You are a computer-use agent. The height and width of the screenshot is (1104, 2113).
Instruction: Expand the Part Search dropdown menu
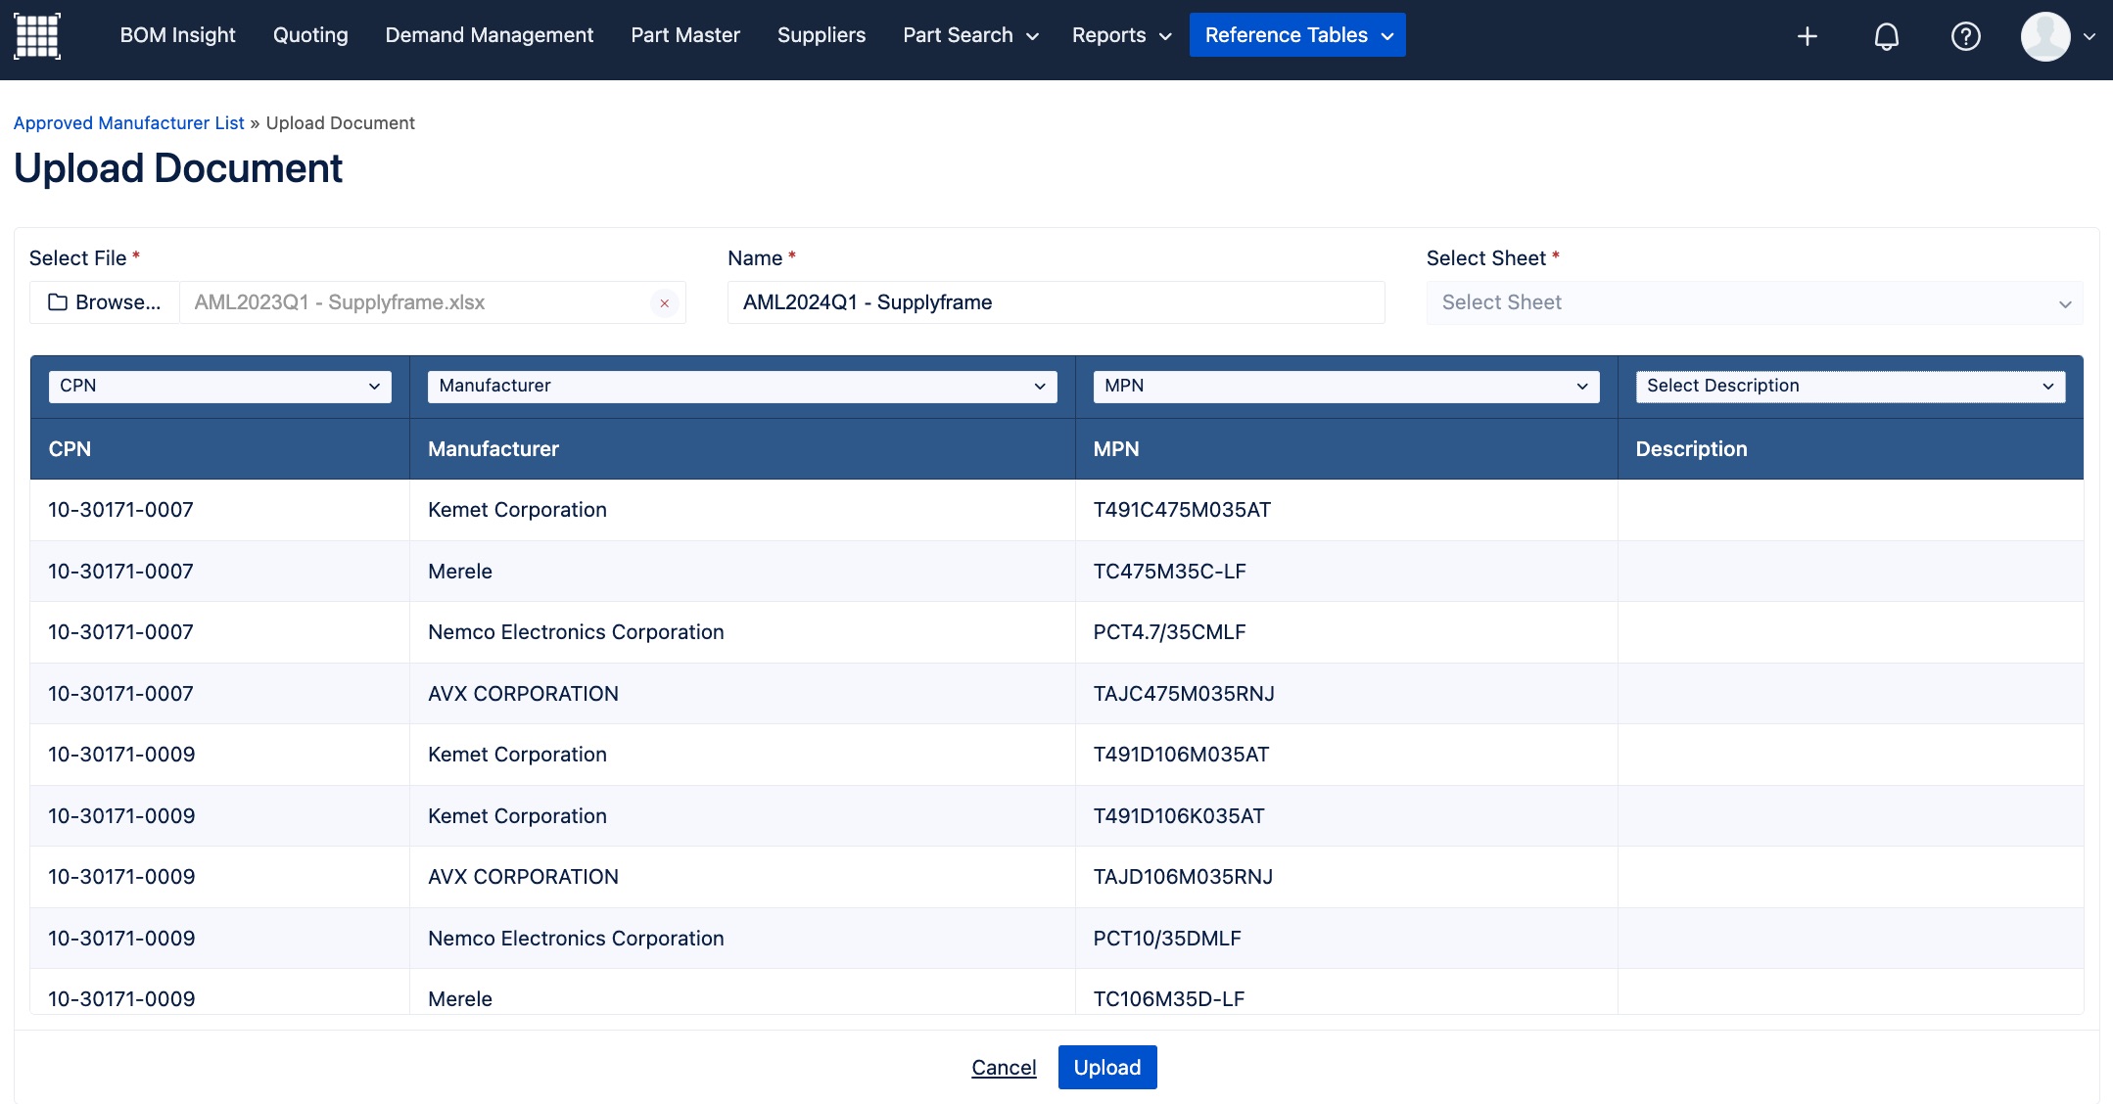tap(970, 35)
